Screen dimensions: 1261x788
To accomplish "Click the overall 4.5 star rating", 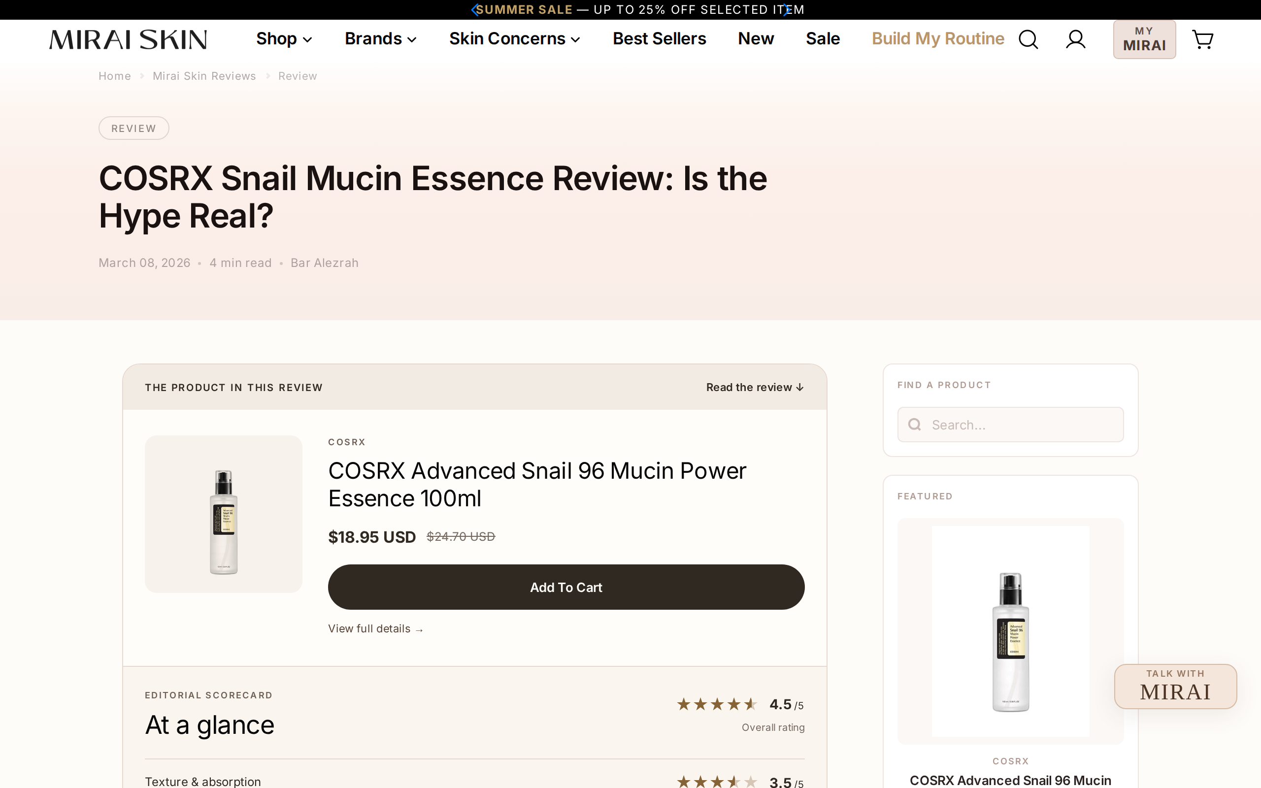I will 740,705.
